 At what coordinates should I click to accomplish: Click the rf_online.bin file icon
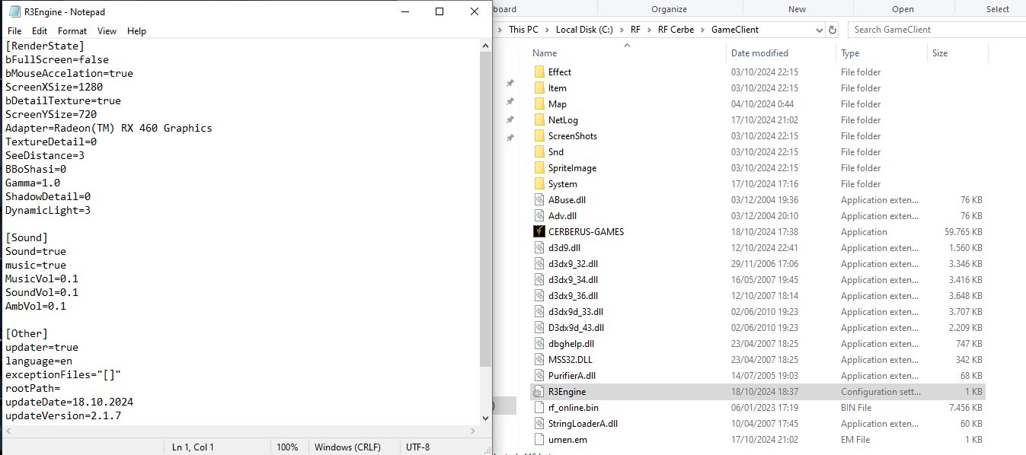click(x=539, y=408)
